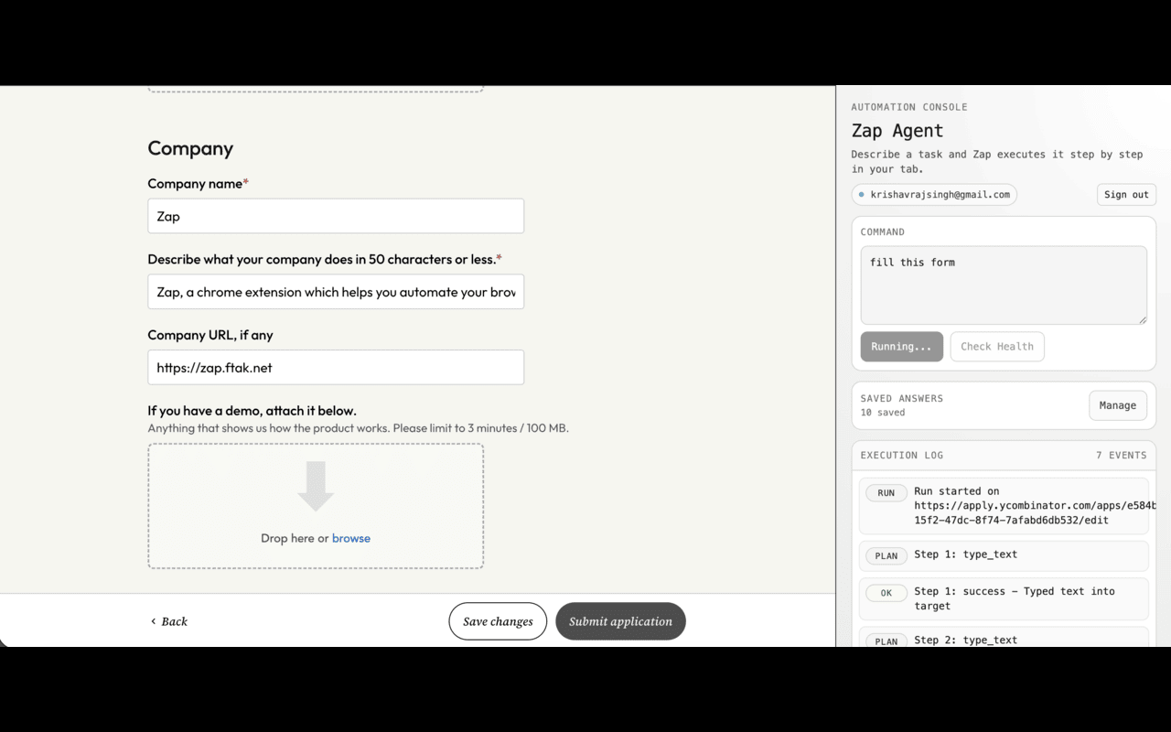Image resolution: width=1171 pixels, height=732 pixels.
Task: Go Back using the bottom-bar link
Action: pos(169,621)
